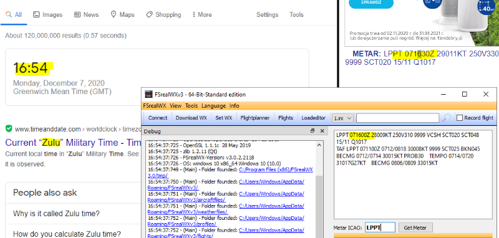This screenshot has height=238, width=499.
Task: Open the Info menu
Action: click(x=235, y=106)
